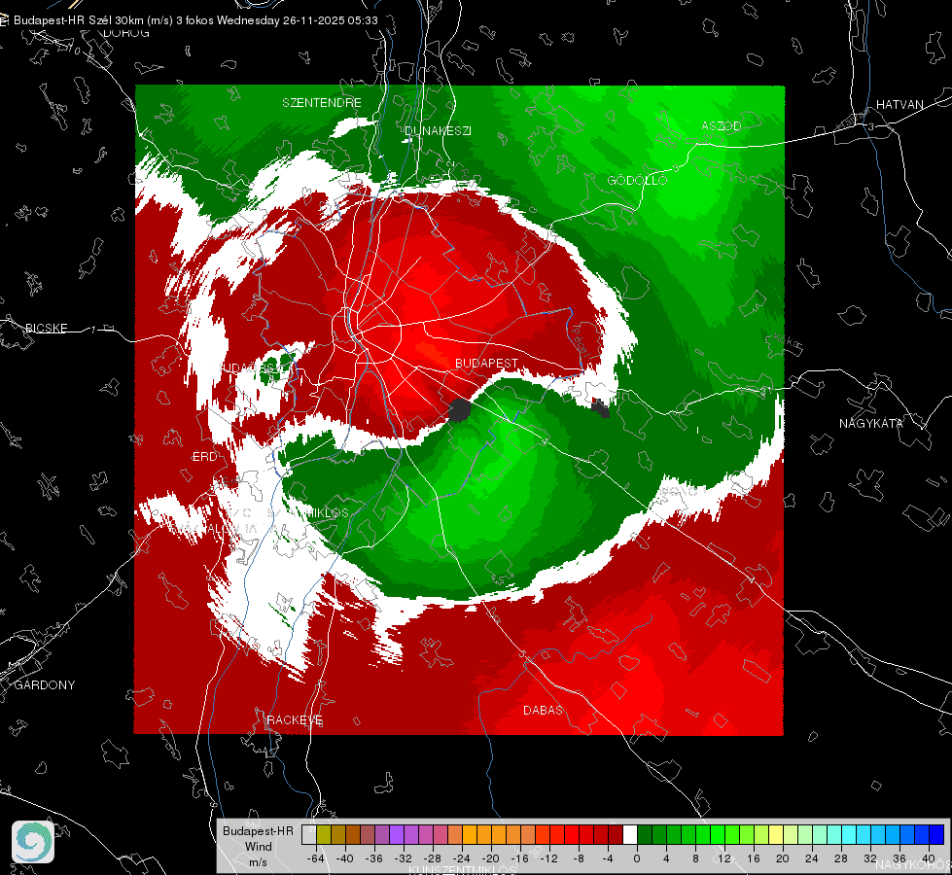
Task: Click the GÖDÖLLŐ label
Action: pos(637,180)
